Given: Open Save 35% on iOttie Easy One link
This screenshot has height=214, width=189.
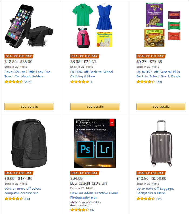Looking at the screenshot, I should (28, 74).
